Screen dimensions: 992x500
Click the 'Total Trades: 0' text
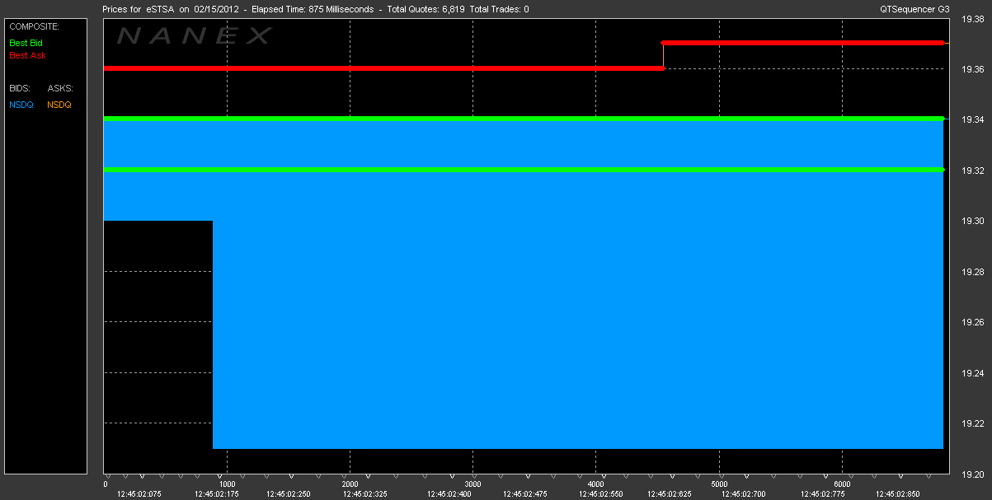pyautogui.click(x=499, y=9)
